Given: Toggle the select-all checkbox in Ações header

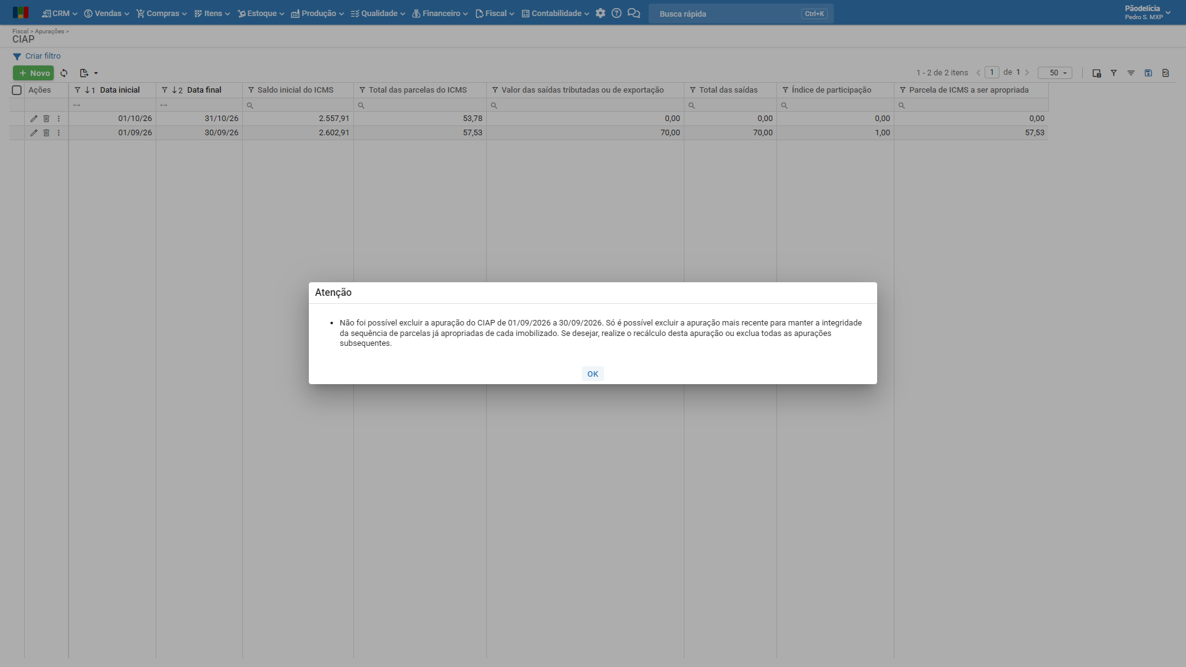Looking at the screenshot, I should click(x=17, y=90).
